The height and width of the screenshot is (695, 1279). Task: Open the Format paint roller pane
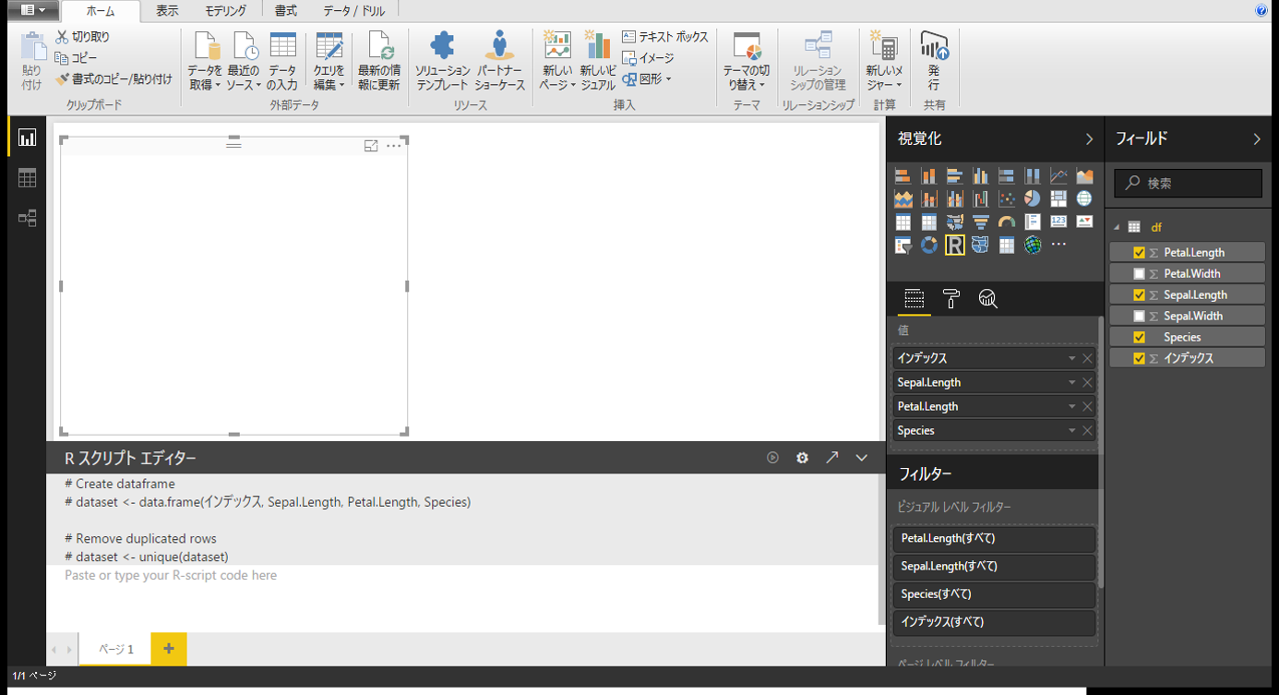(x=951, y=298)
